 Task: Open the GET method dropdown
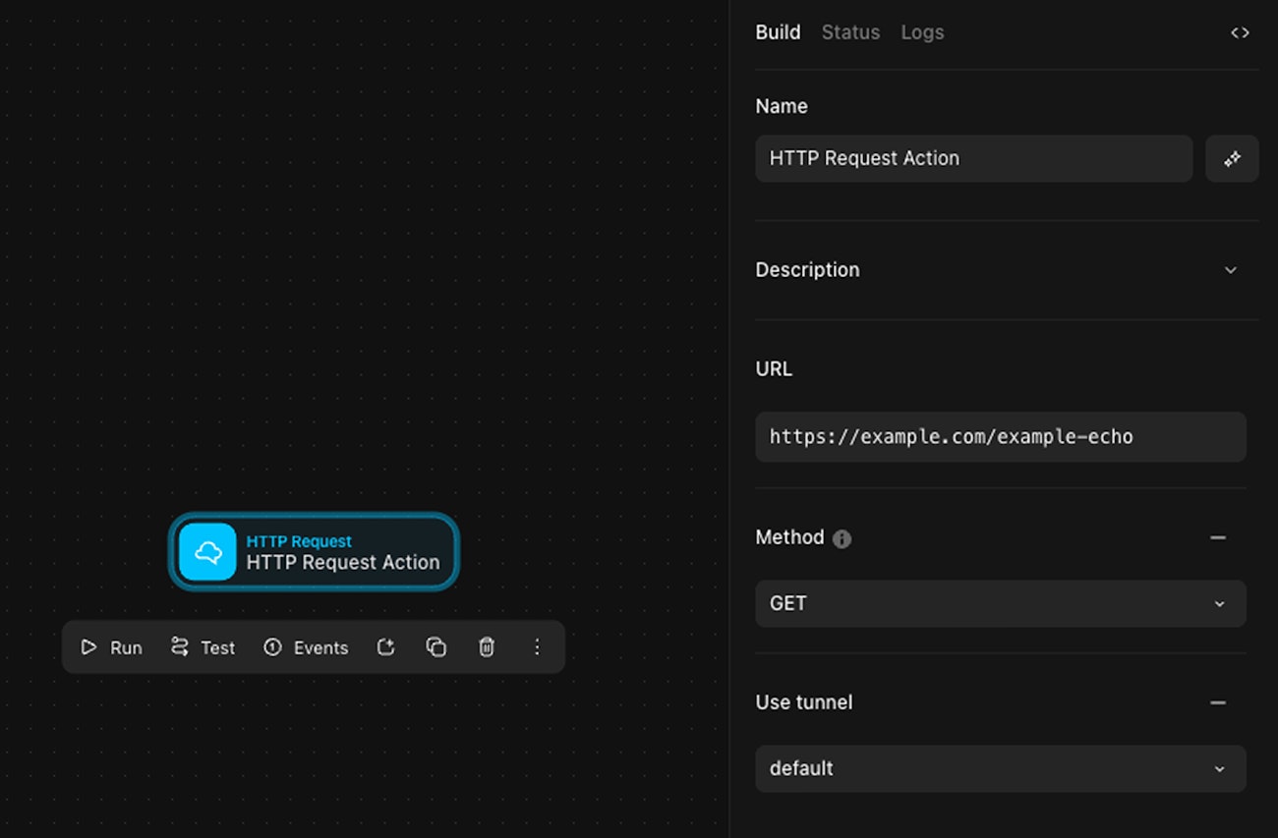[1000, 603]
